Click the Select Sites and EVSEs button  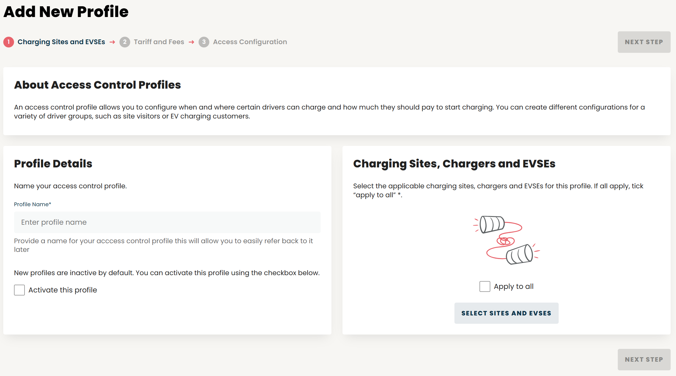click(x=506, y=313)
